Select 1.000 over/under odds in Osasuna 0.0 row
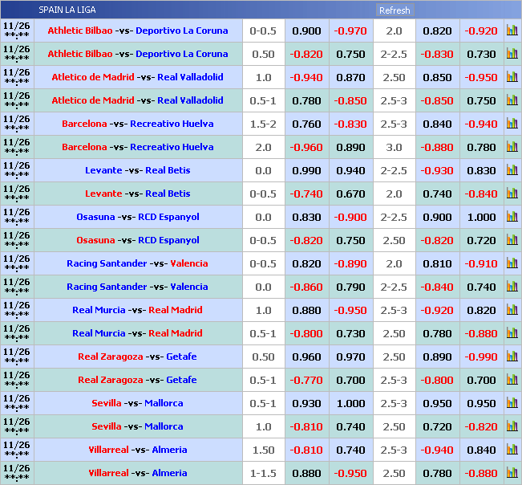This screenshot has width=522, height=485. (481, 218)
